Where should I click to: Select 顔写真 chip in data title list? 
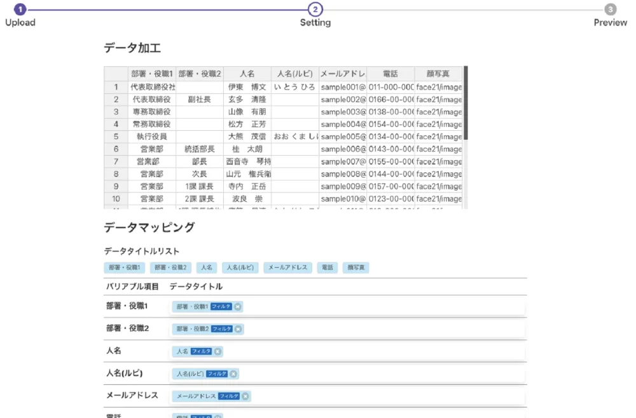[x=356, y=267]
